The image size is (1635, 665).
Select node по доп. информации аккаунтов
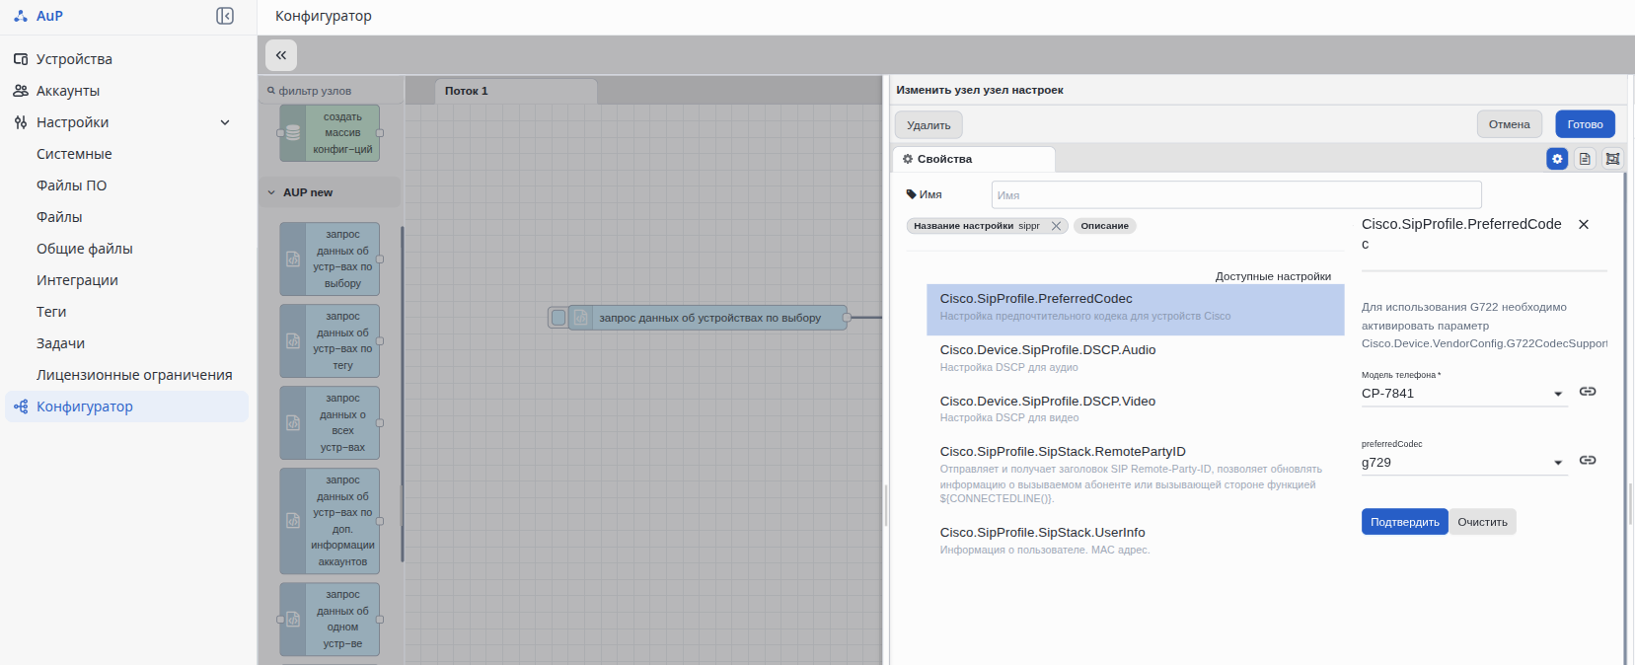point(330,521)
